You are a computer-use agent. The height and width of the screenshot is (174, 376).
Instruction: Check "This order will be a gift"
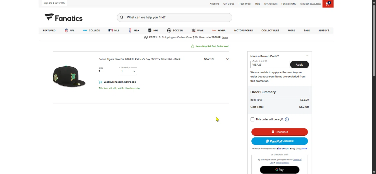(252, 119)
